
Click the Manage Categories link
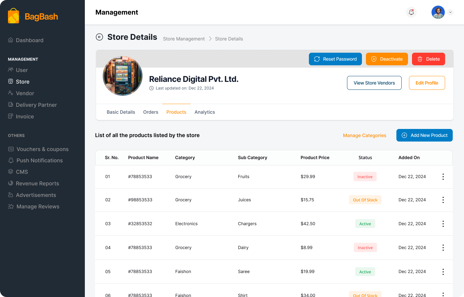364,135
